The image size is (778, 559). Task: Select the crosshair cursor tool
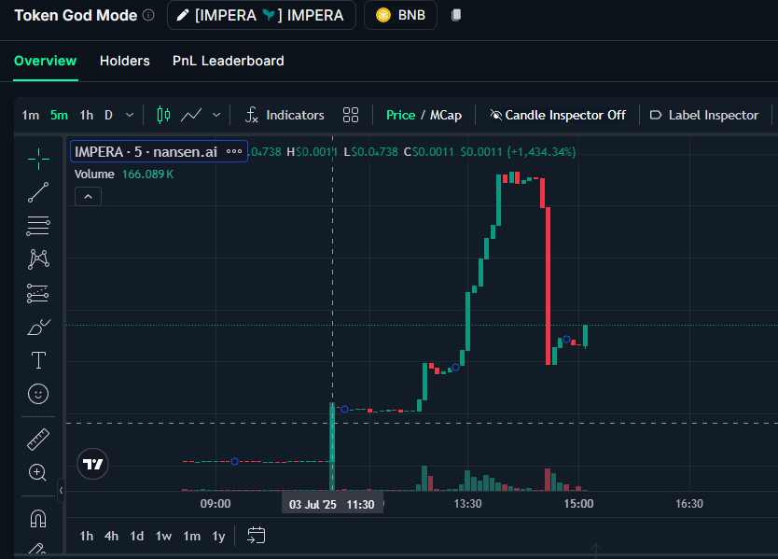[38, 159]
